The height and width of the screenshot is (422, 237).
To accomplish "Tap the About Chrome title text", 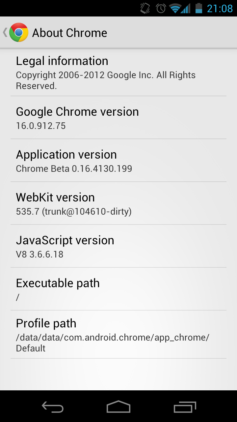I will [69, 33].
